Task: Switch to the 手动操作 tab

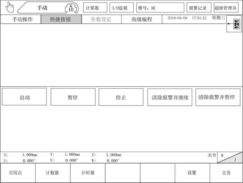Action: click(21, 19)
